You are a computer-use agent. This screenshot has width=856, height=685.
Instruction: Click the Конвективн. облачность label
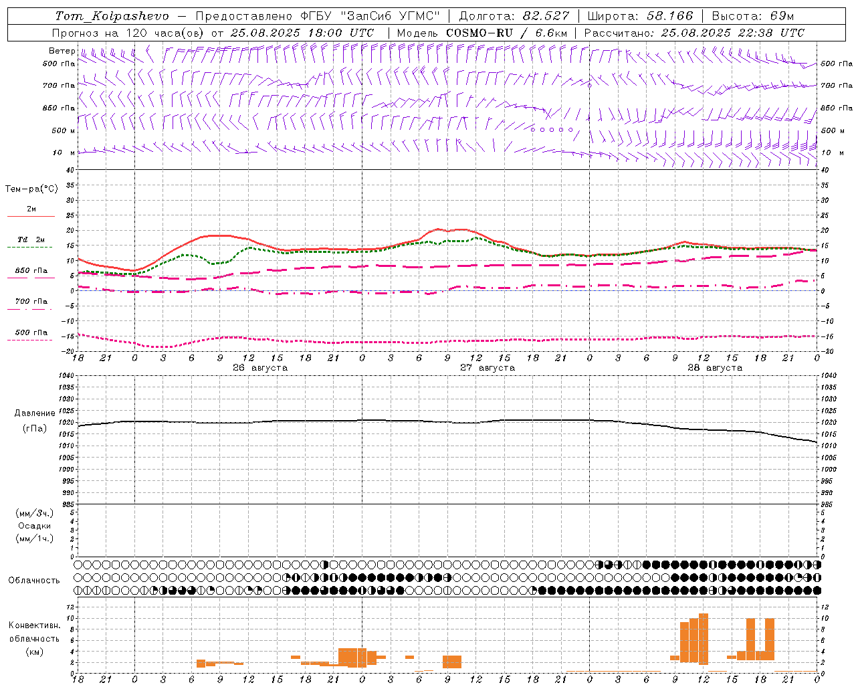click(34, 632)
